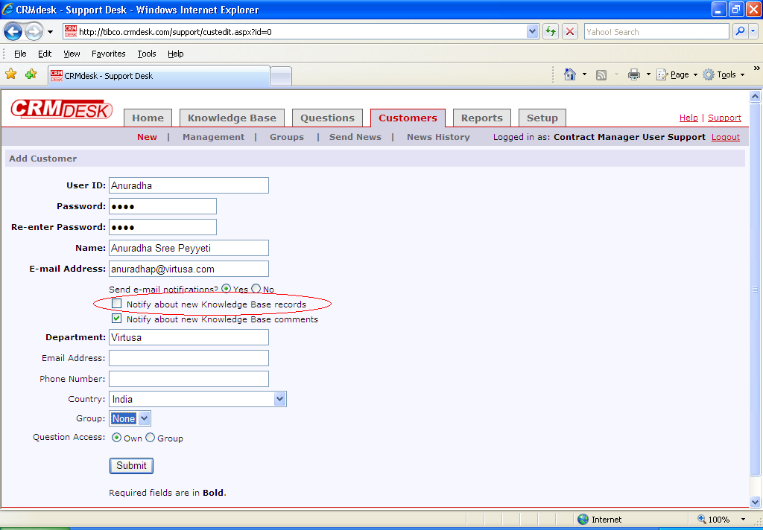
Task: Click the Home page house icon
Action: point(570,74)
